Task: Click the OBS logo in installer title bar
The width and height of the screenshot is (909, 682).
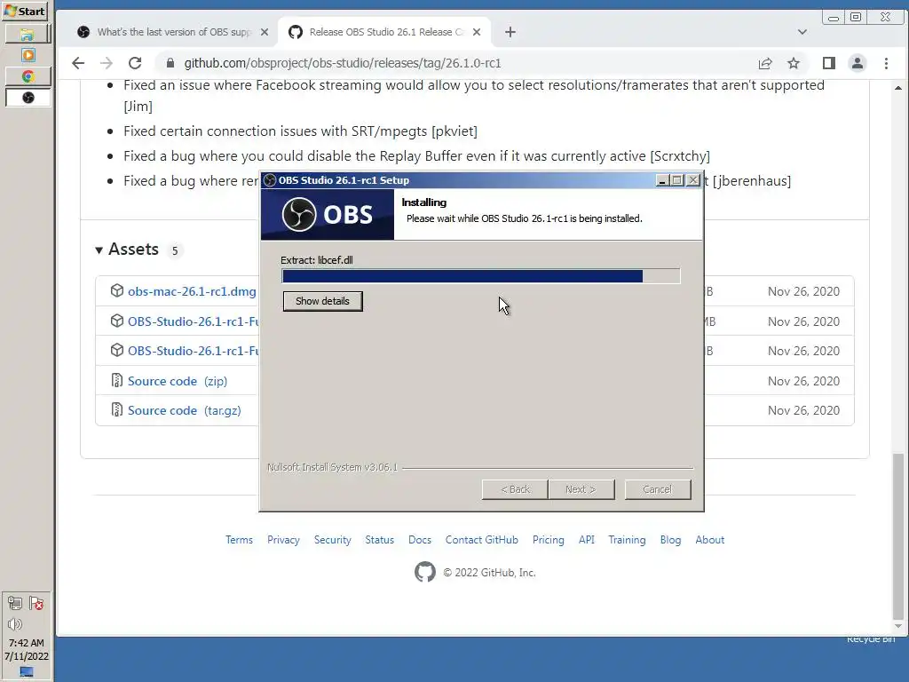Action: click(x=270, y=180)
